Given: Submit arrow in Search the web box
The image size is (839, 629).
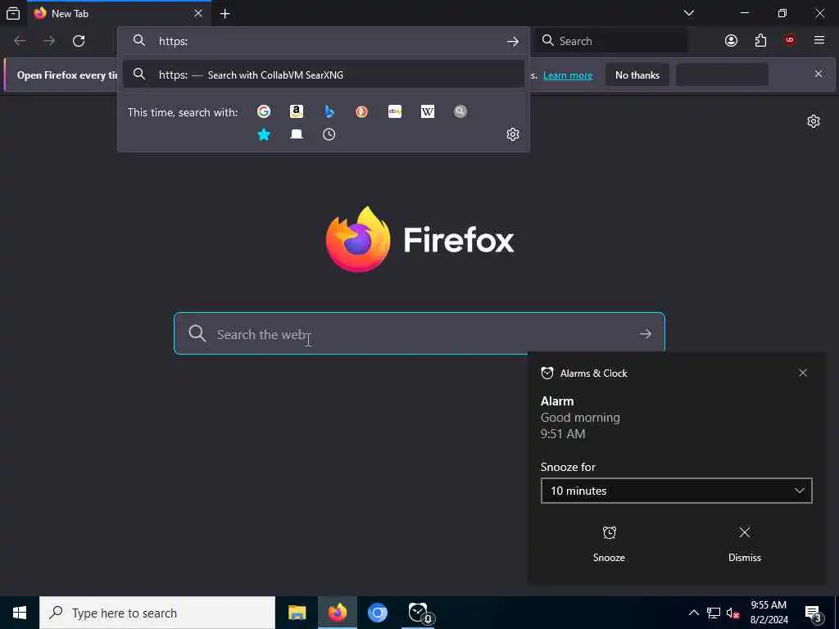Looking at the screenshot, I should (646, 334).
